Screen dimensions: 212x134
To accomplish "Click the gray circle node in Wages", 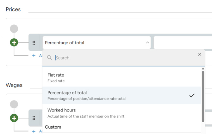I will click(x=14, y=104).
